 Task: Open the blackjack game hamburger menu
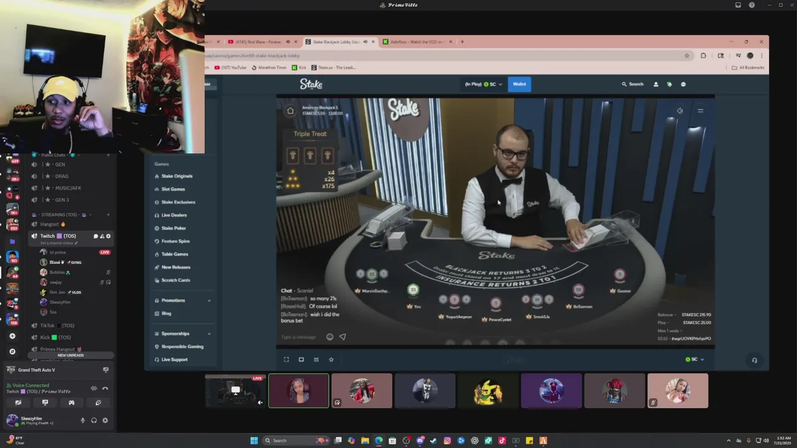(700, 111)
